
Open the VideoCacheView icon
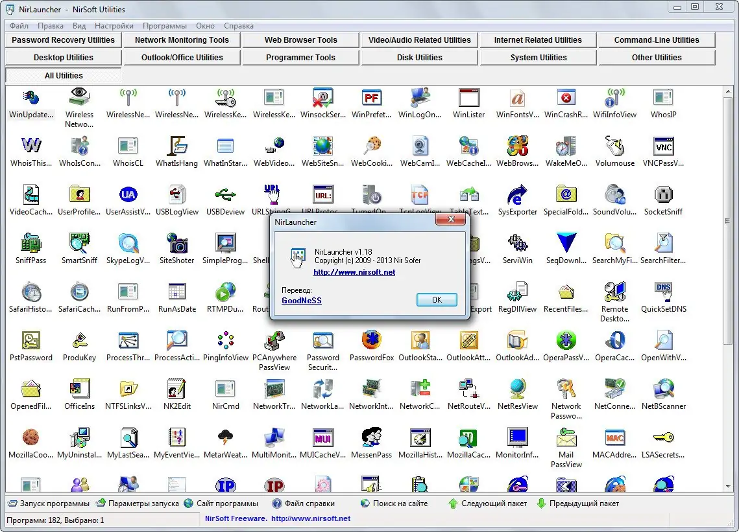click(31, 194)
